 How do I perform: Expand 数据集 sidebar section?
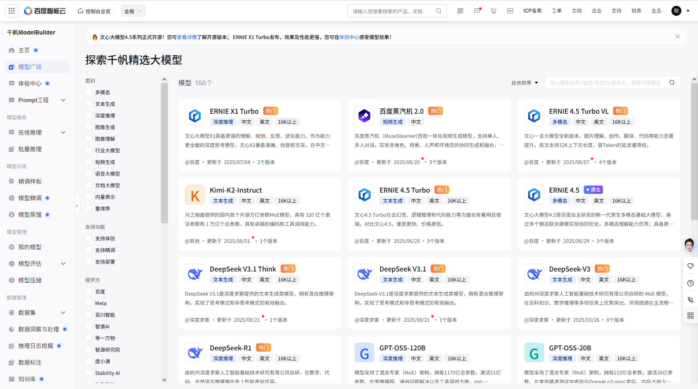pyautogui.click(x=63, y=313)
